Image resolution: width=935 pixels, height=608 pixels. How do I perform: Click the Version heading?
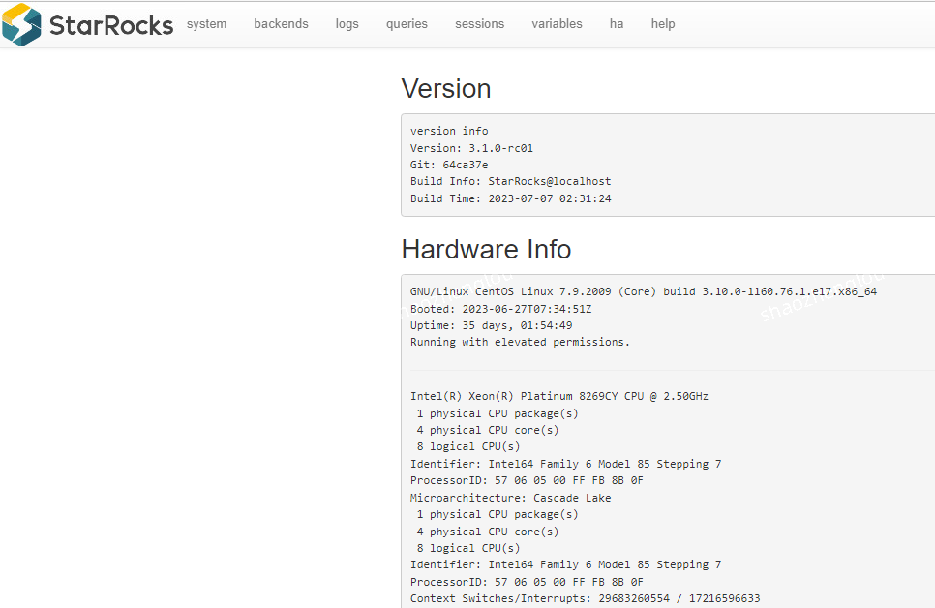click(445, 89)
